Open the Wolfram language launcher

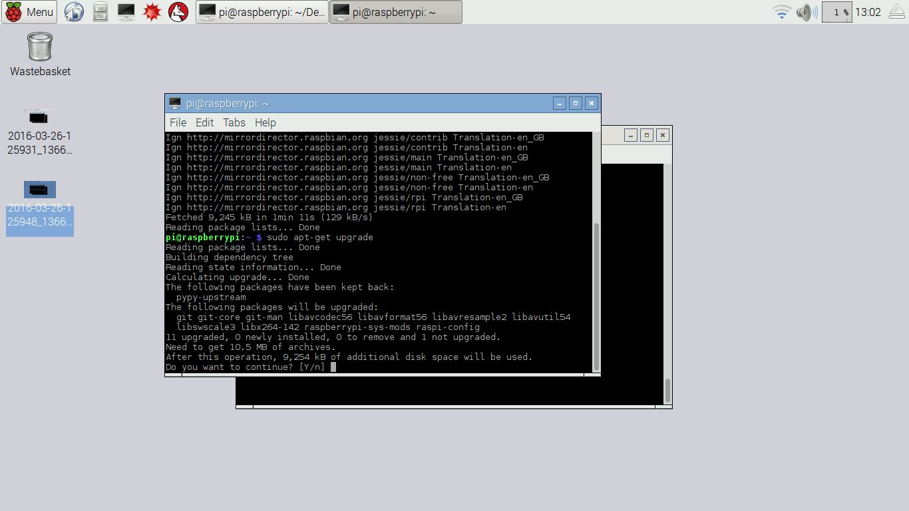[177, 11]
